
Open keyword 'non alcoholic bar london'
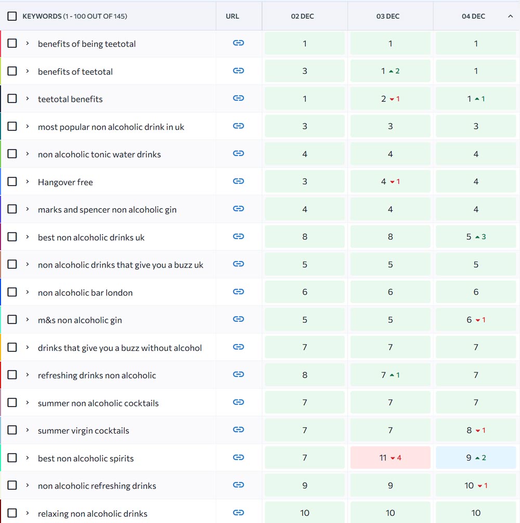85,293
